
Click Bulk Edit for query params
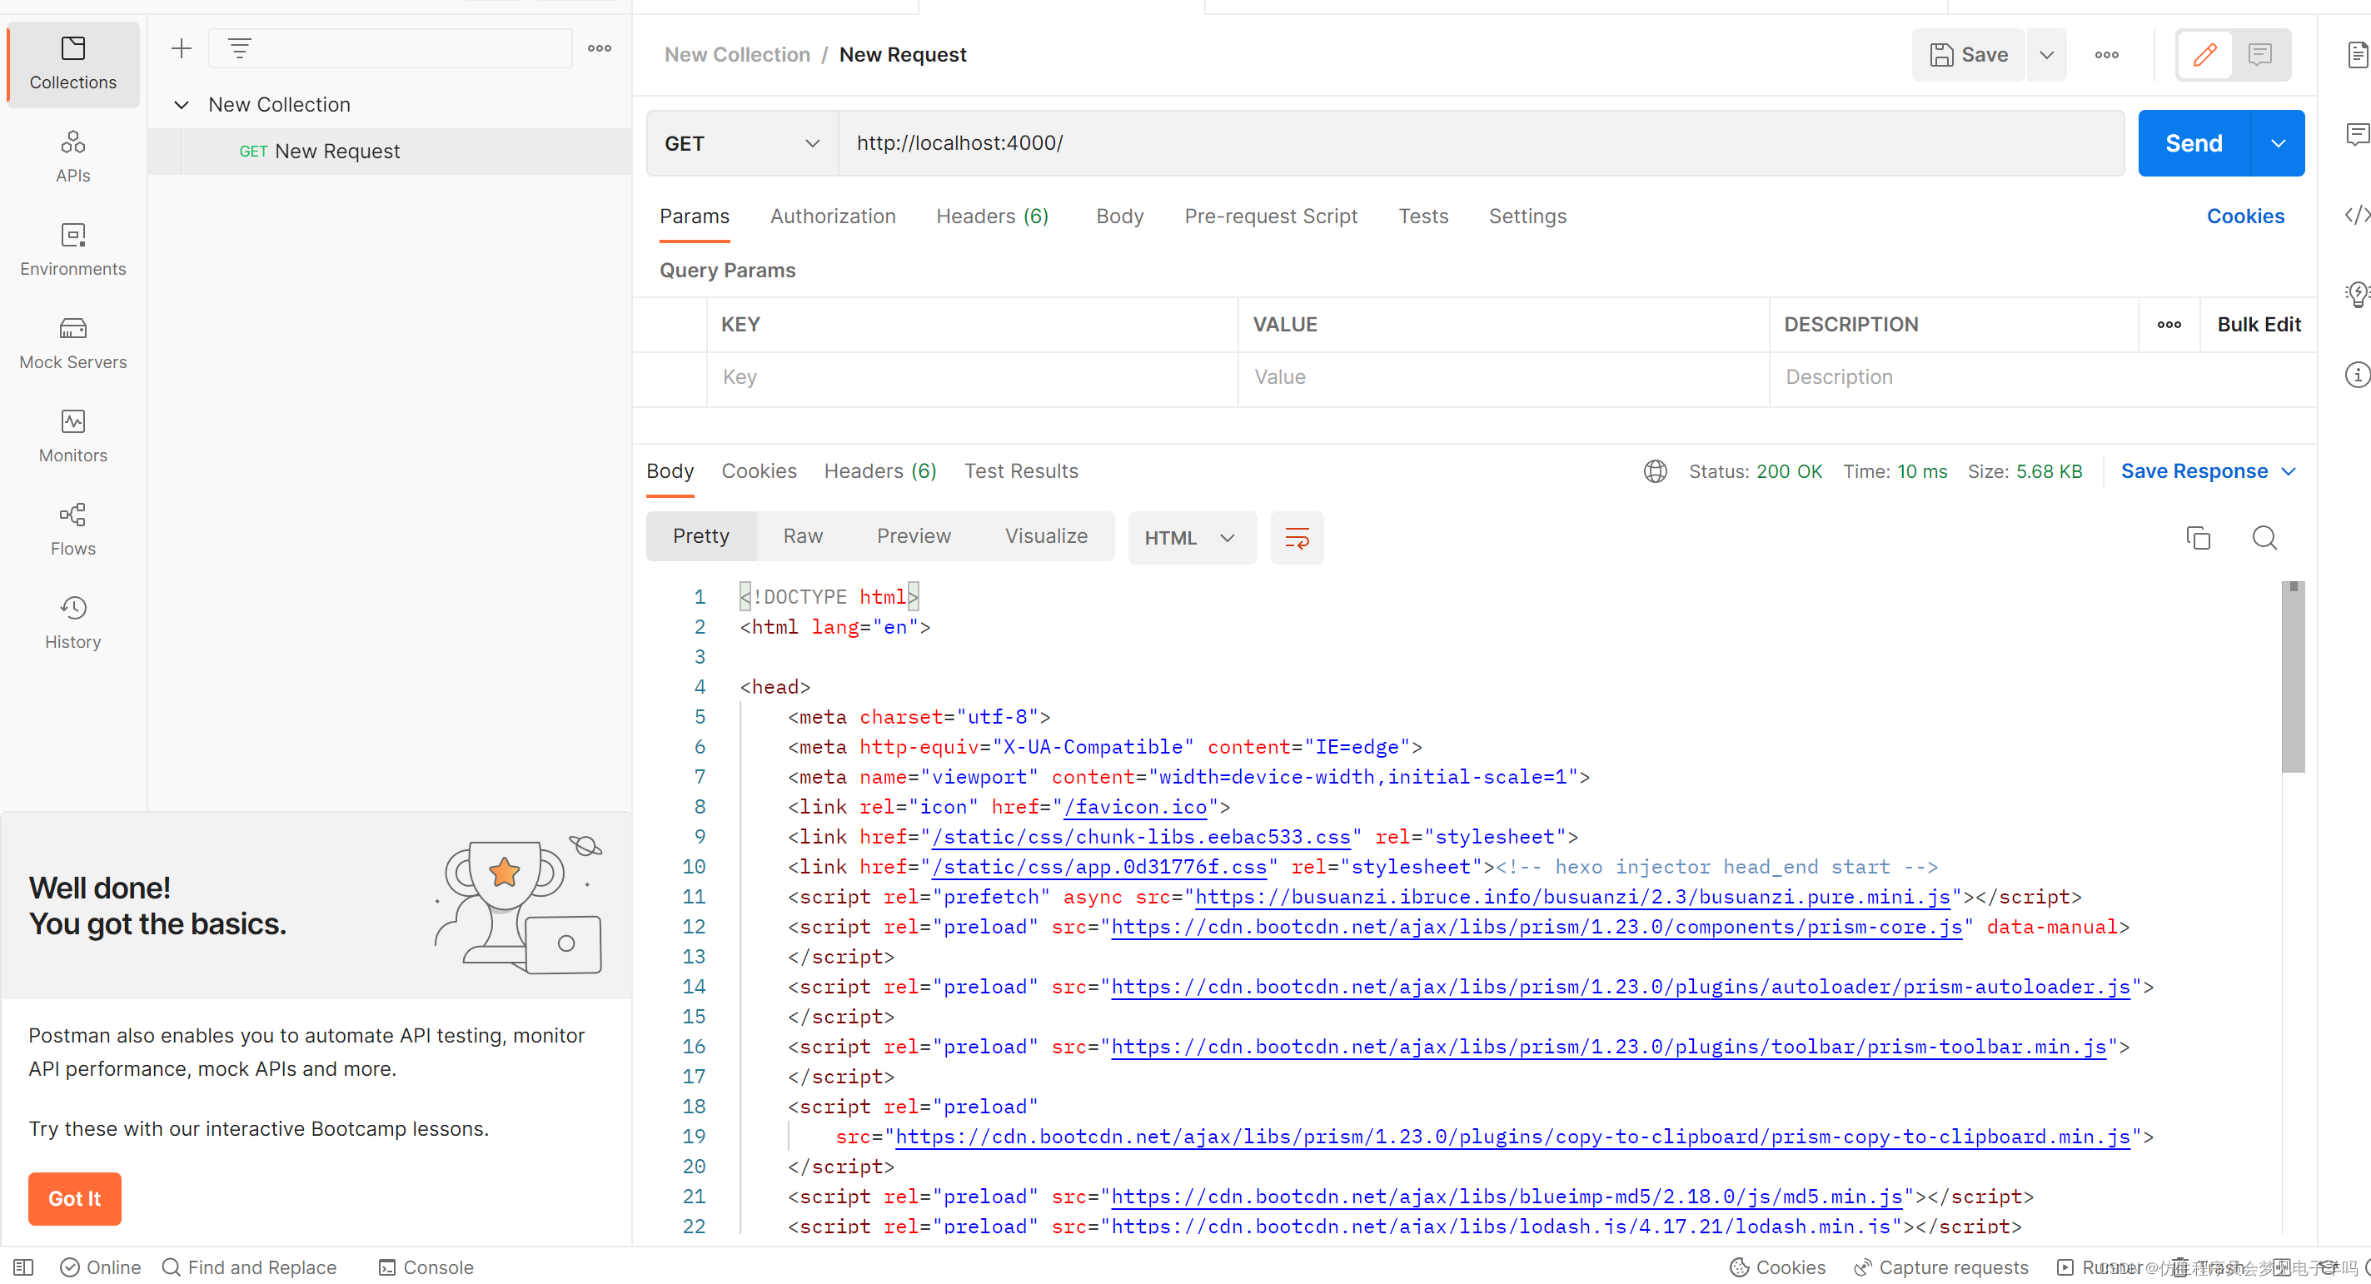[x=2258, y=324]
